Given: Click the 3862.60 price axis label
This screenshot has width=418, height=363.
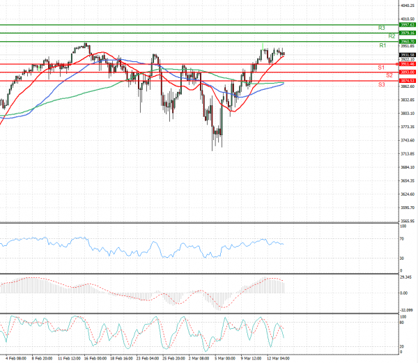Looking at the screenshot, I should [x=408, y=86].
